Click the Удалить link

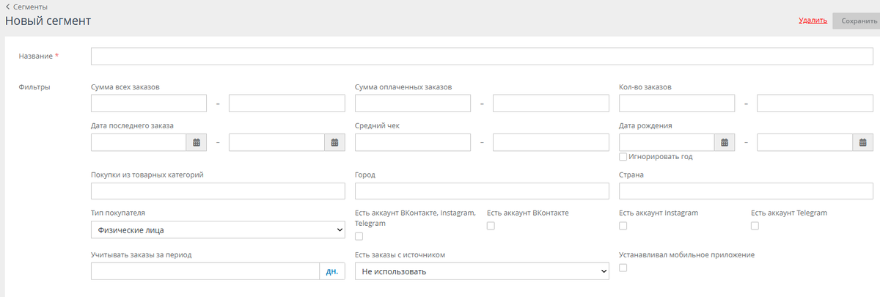tap(813, 21)
